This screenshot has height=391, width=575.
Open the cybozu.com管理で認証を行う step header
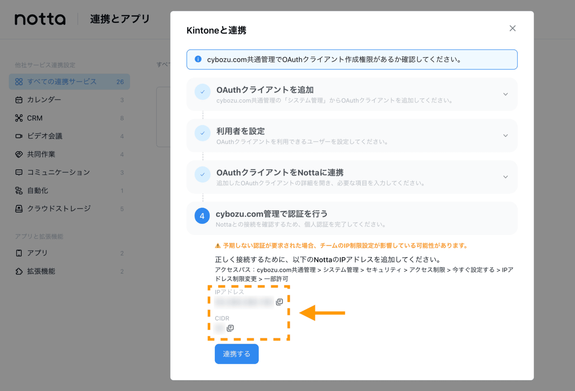[352, 218]
